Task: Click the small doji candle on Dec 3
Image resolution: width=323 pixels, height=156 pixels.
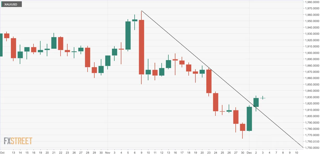Action: point(263,98)
